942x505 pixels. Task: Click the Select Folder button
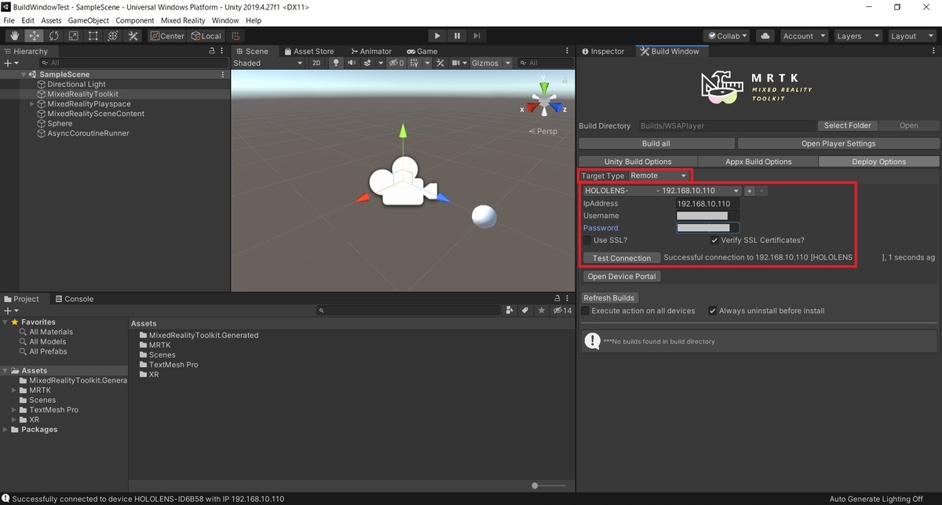[848, 125]
